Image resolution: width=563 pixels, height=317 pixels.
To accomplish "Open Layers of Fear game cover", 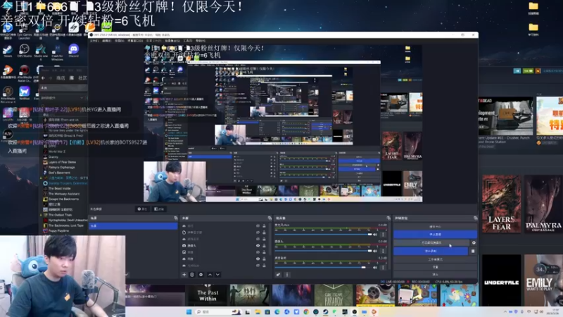I will (x=501, y=204).
